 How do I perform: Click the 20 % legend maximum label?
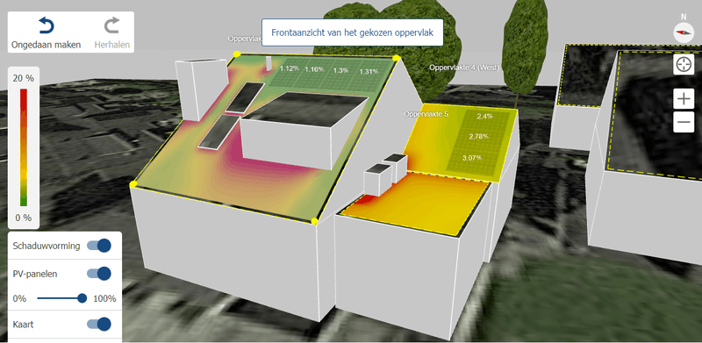click(x=24, y=78)
